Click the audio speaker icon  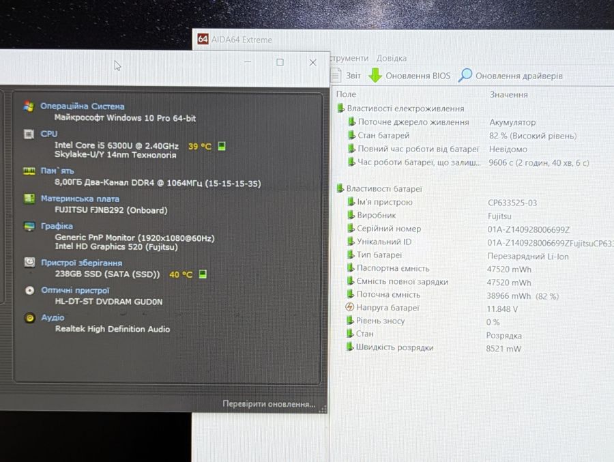(30, 318)
